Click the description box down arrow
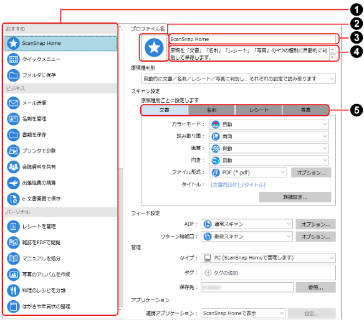This screenshot has width=364, height=322. click(x=333, y=57)
